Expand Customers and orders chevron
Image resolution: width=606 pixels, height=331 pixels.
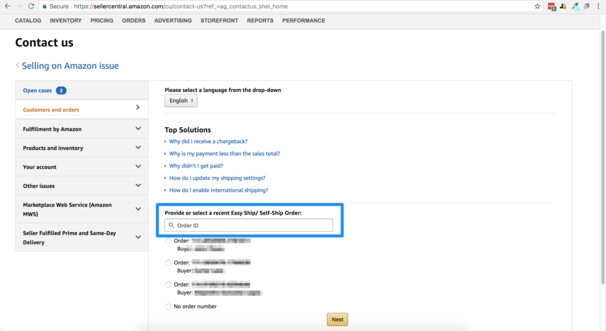tap(138, 108)
